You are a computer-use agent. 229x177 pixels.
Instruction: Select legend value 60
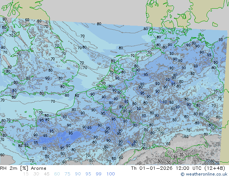click(57, 174)
